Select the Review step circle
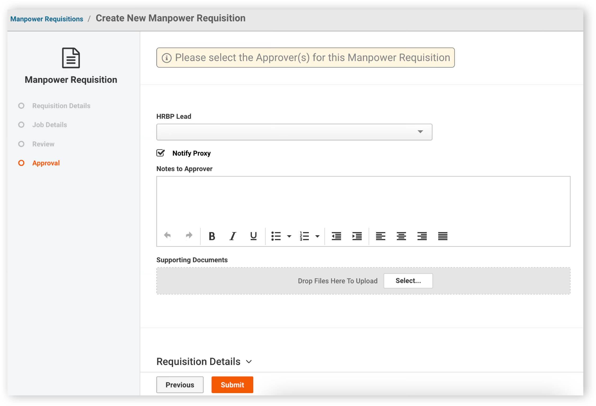Image resolution: width=596 pixels, height=406 pixels. click(21, 144)
